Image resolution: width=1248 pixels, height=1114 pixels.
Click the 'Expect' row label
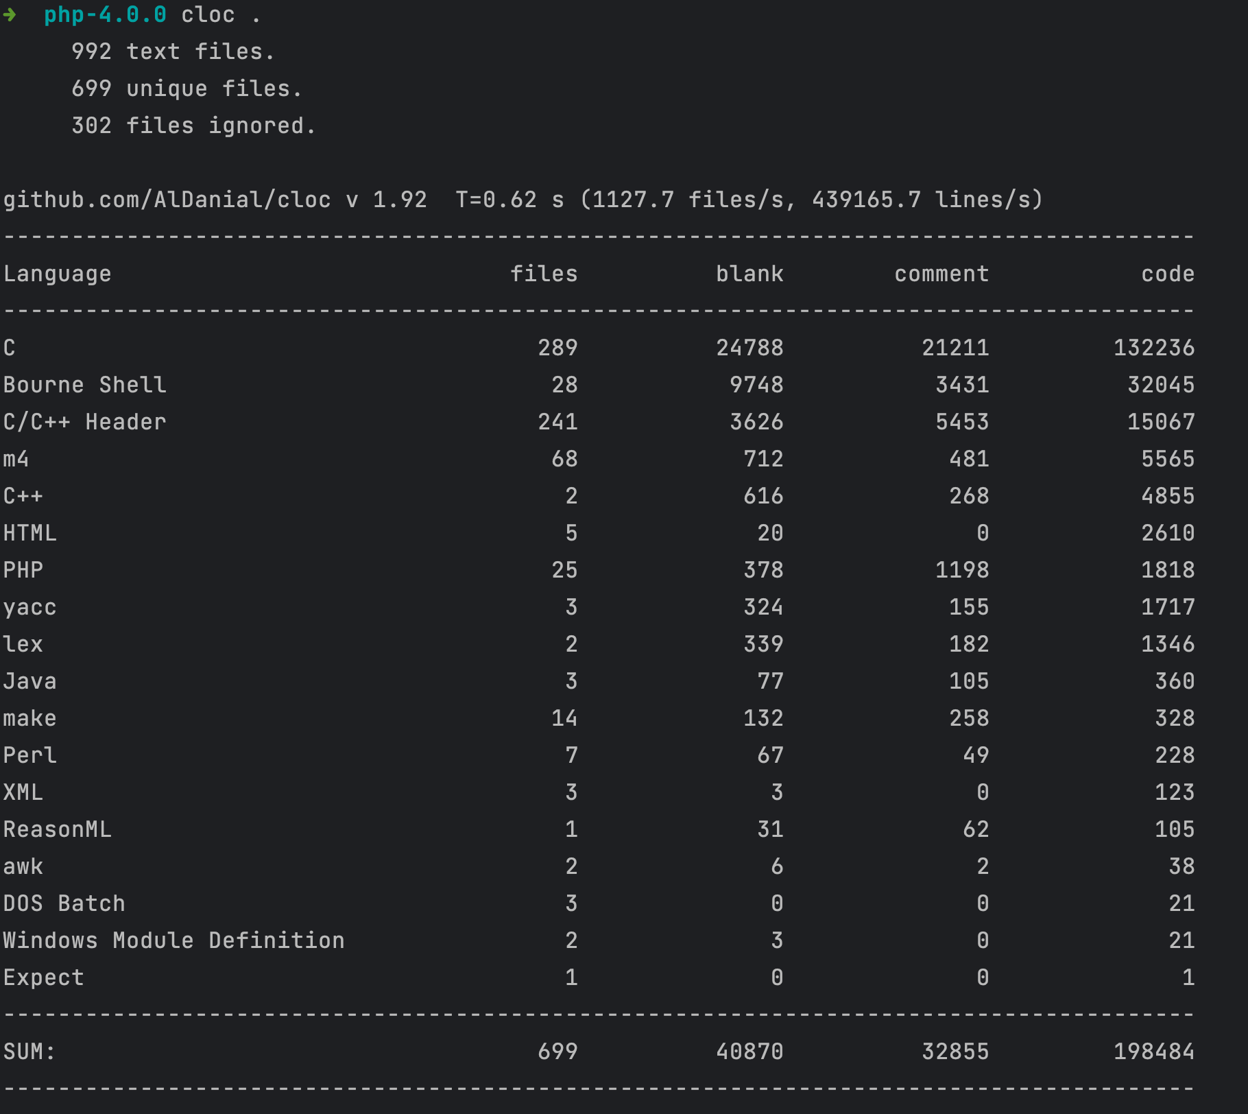point(43,977)
